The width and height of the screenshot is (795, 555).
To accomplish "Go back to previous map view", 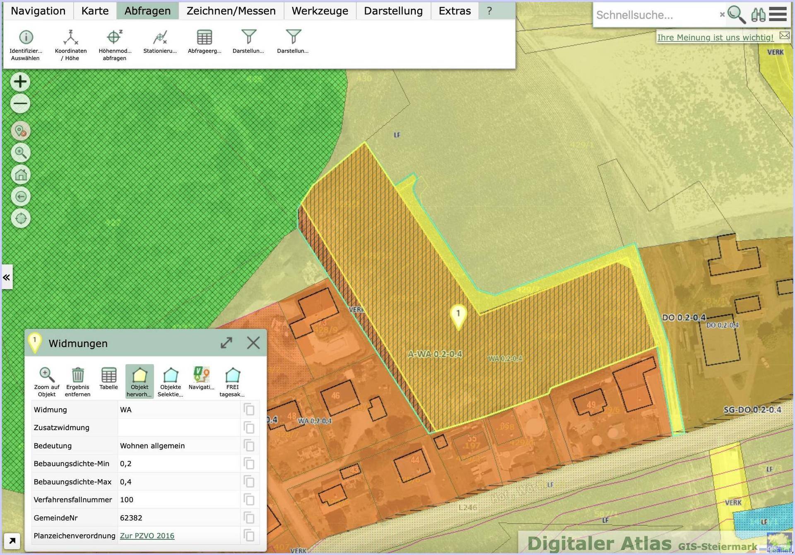I will (x=21, y=196).
